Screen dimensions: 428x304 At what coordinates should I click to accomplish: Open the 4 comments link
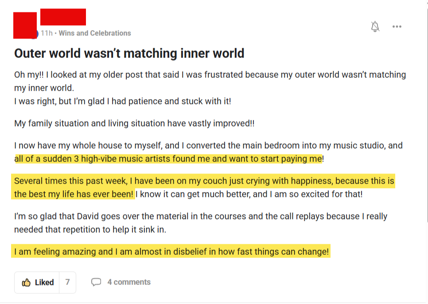pos(129,282)
